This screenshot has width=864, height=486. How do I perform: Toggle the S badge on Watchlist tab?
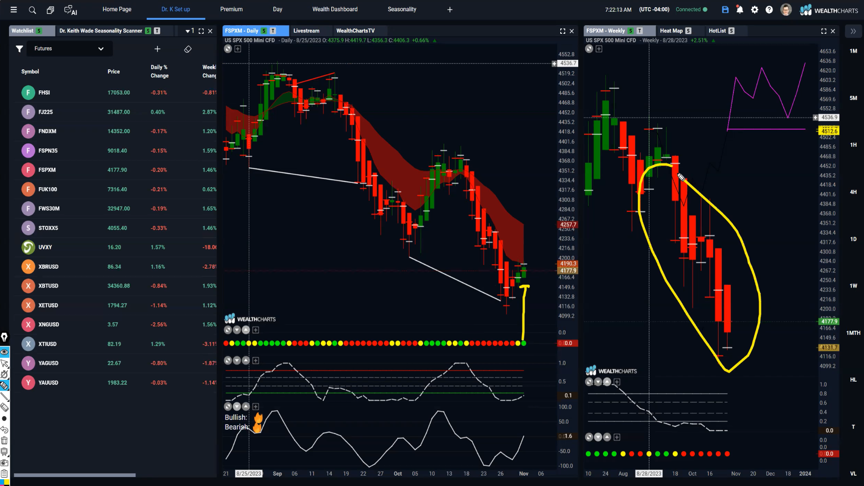pos(39,31)
